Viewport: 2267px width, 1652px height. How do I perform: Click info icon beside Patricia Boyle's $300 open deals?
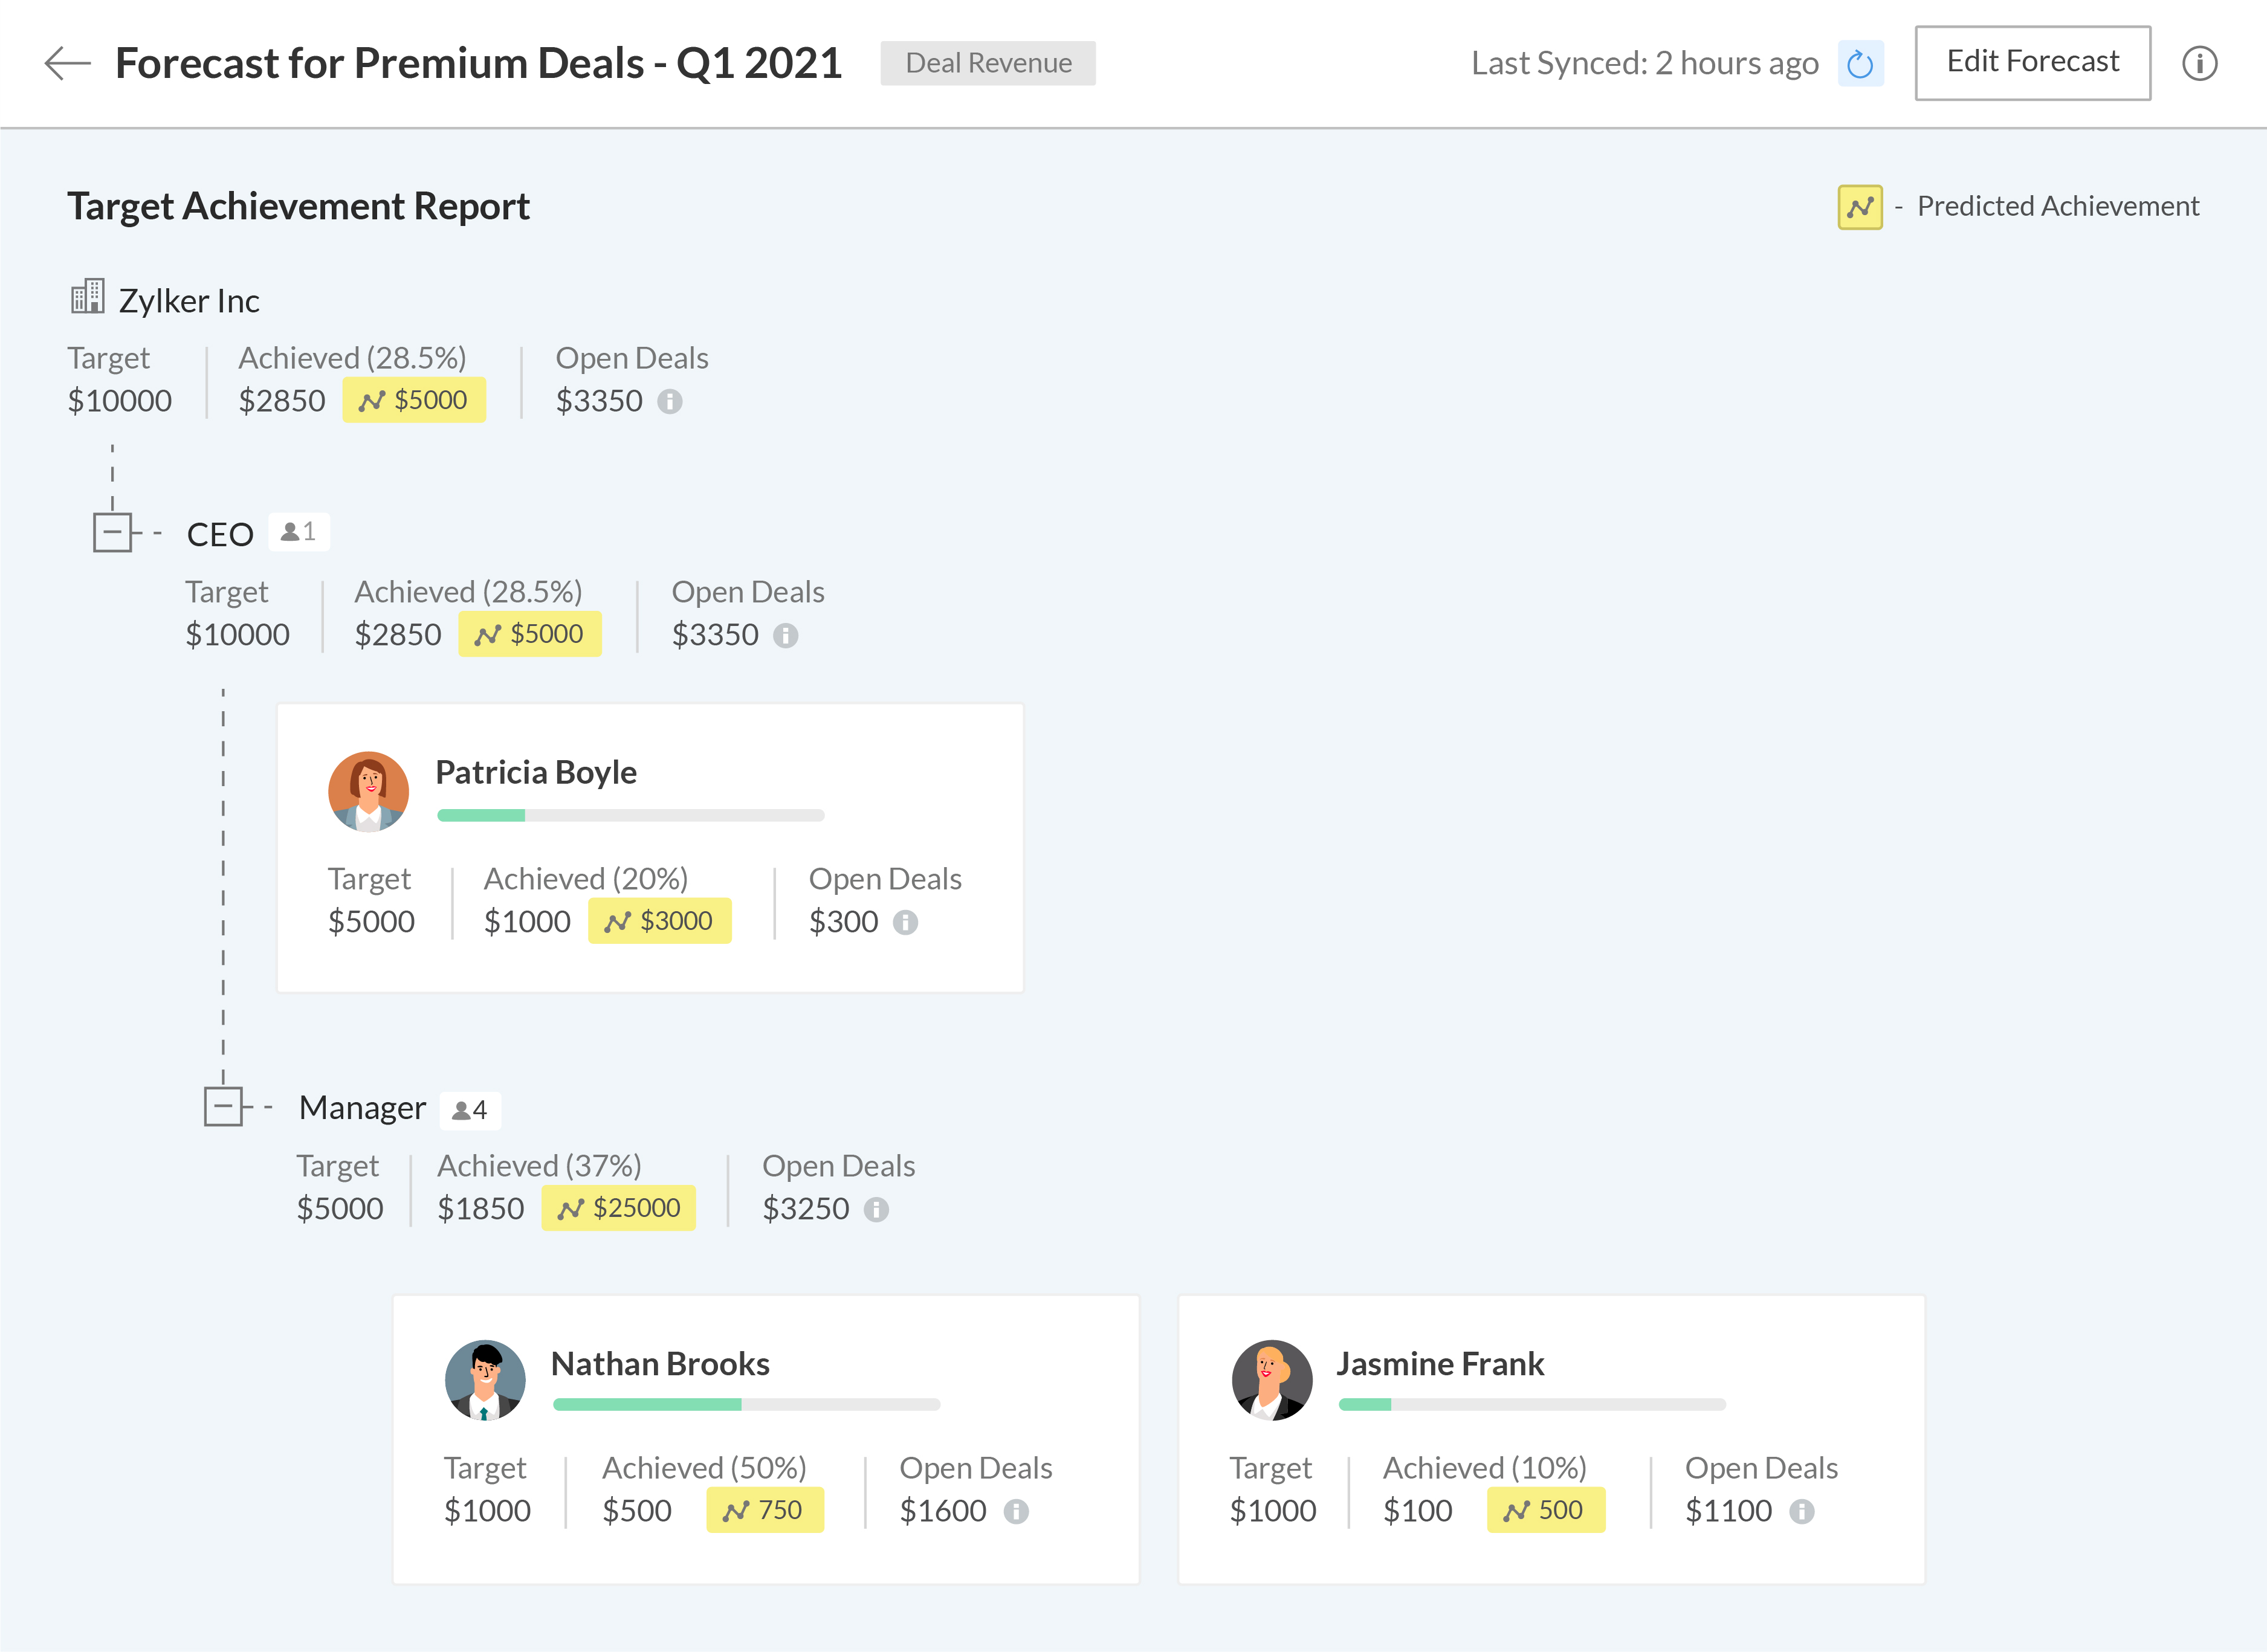(905, 922)
